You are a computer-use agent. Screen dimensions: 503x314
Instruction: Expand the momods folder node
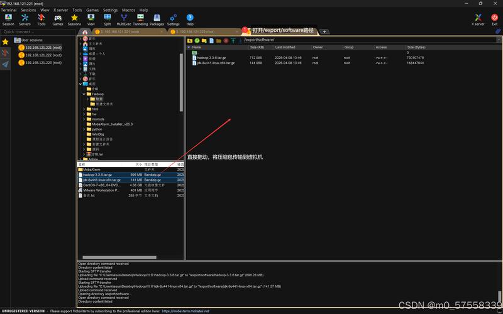84,119
